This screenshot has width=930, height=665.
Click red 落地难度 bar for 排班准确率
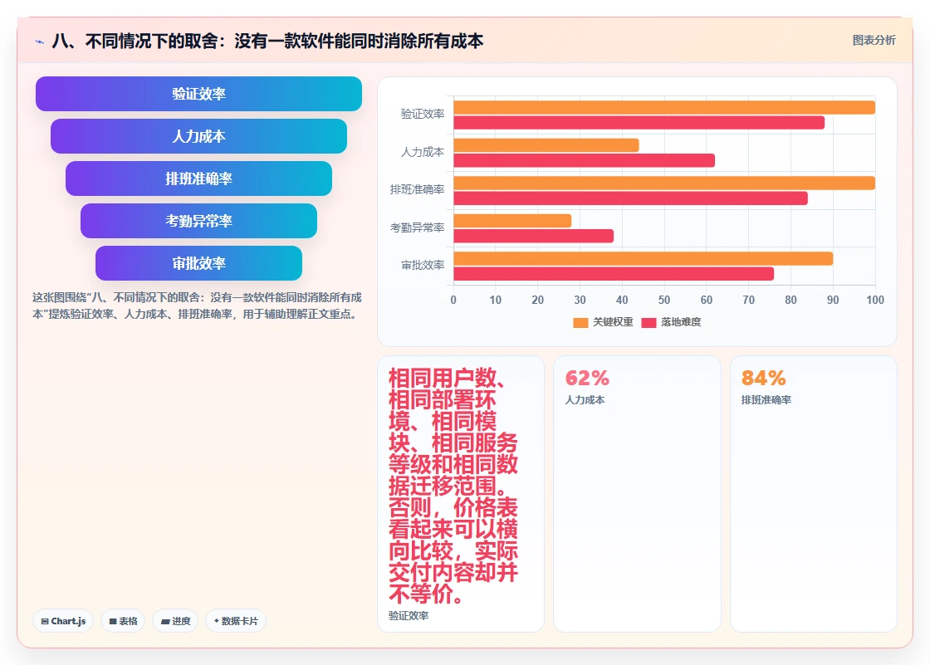(630, 198)
